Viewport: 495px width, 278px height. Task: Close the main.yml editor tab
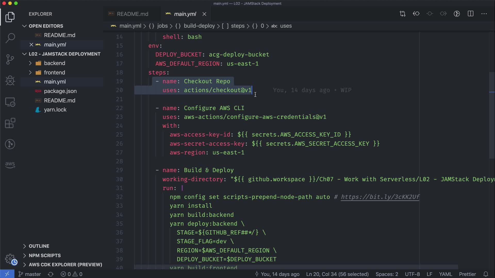tap(204, 14)
